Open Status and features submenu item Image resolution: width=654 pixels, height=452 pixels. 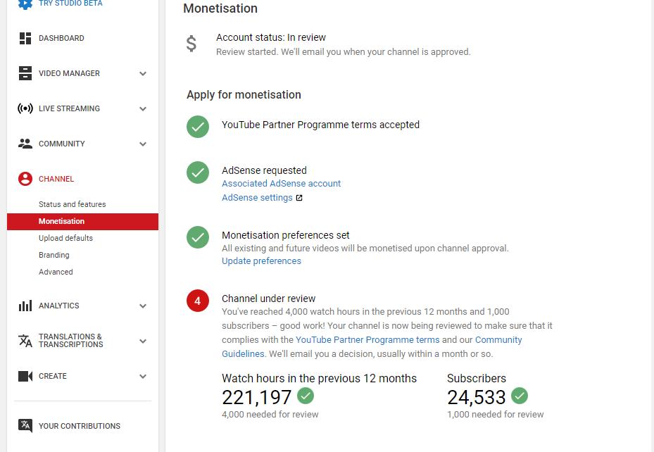(x=72, y=204)
